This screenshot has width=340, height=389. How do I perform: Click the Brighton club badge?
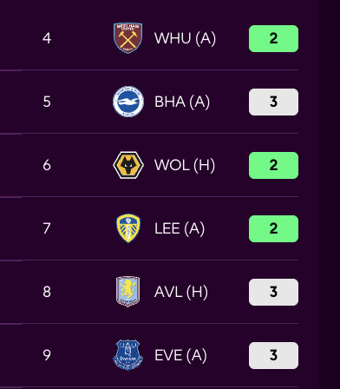pyautogui.click(x=128, y=102)
